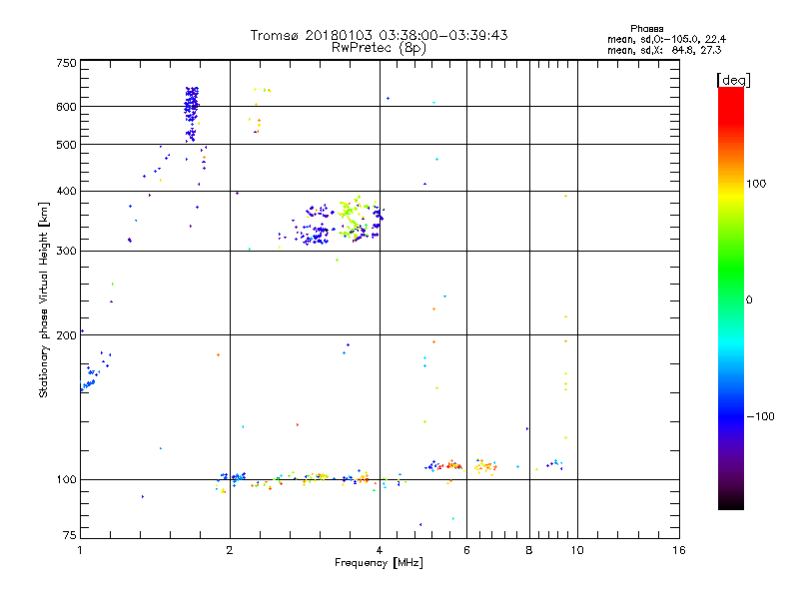Click the red-blue echo cluster just left of 6 MHz

coord(443,465)
